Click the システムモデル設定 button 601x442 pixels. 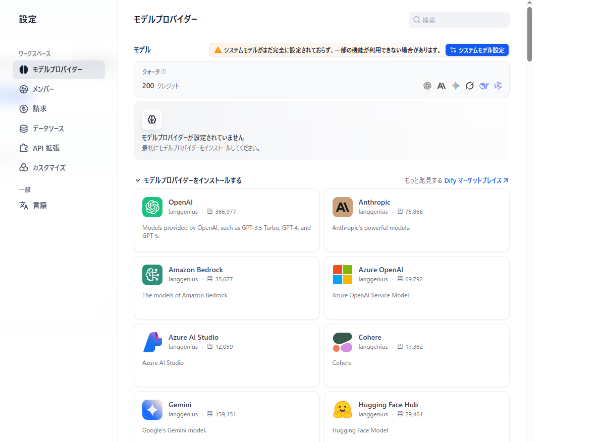coord(477,50)
